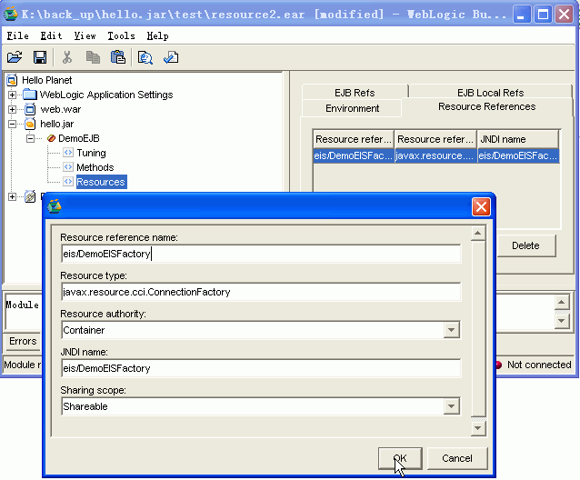580x480 pixels.
Task: Expand the WebLogic Application Settings node
Action: pos(12,95)
